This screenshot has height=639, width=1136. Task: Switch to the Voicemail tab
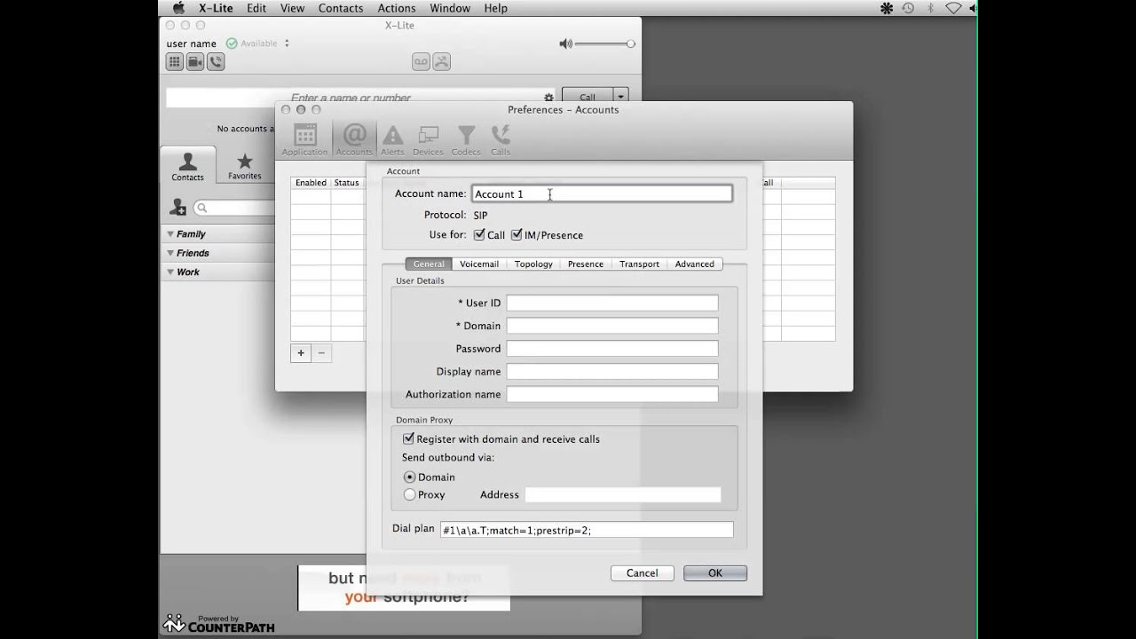click(x=478, y=264)
